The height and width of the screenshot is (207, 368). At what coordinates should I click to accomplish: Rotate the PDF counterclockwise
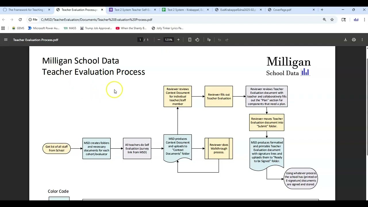[x=197, y=40]
